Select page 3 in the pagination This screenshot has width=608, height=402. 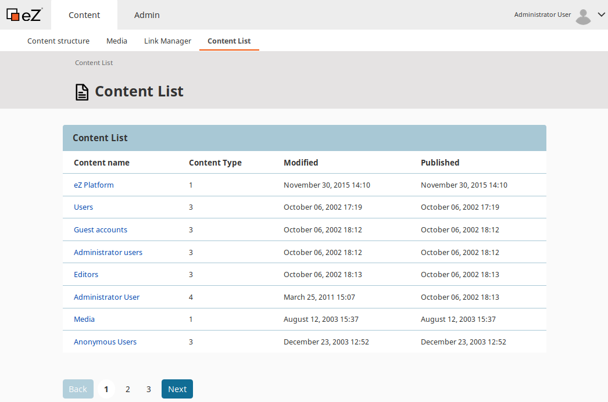pyautogui.click(x=148, y=389)
